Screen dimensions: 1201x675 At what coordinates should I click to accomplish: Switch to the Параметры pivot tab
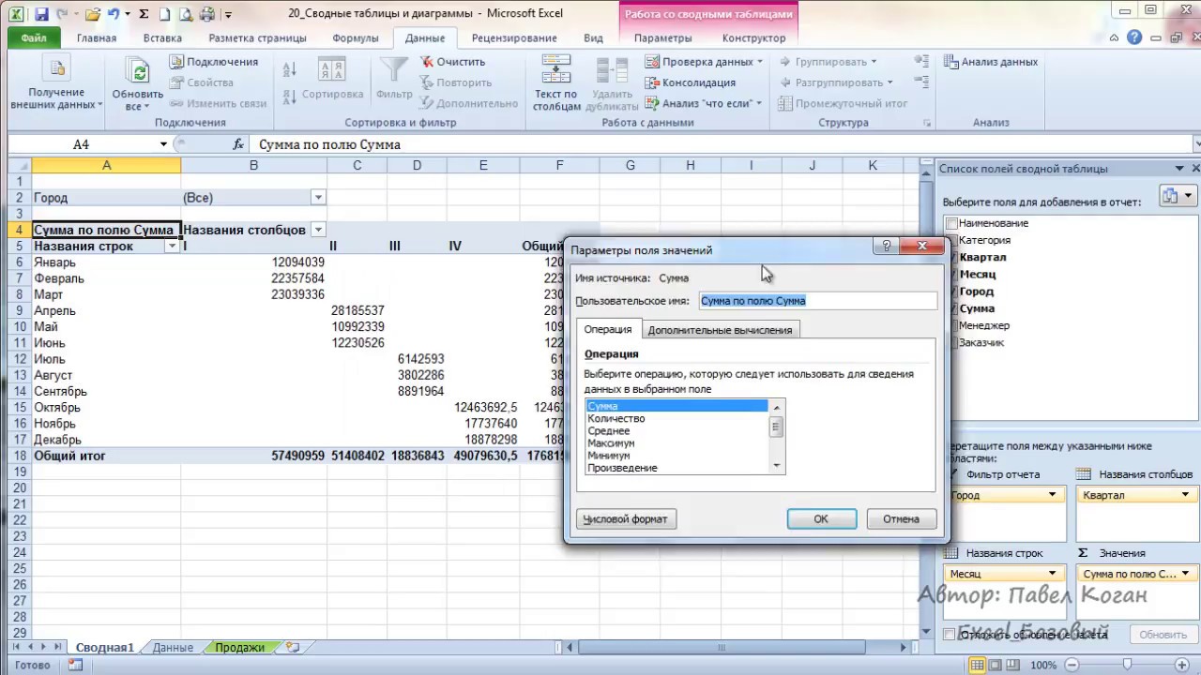coord(663,38)
